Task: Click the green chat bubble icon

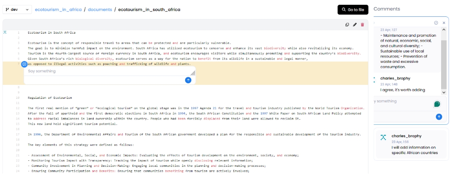Action: tap(437, 104)
